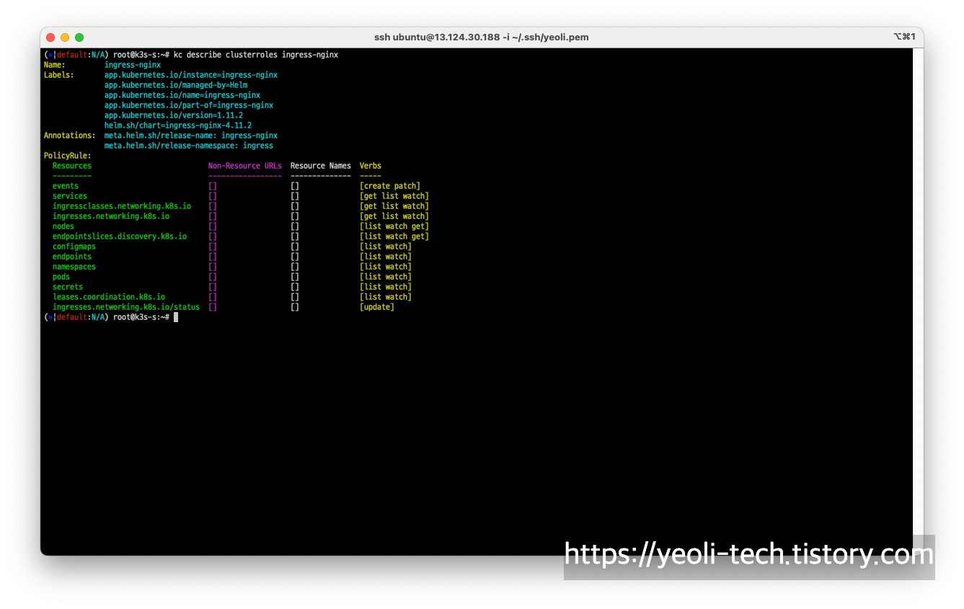Image resolution: width=964 pixels, height=609 pixels.
Task: Click the ⌥⌘1 shortcut indicator in title bar
Action: 904,37
